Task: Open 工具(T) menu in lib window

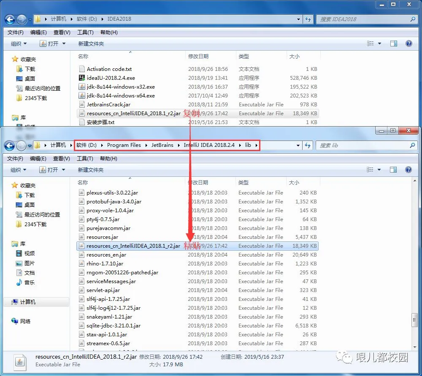Action: [x=85, y=159]
